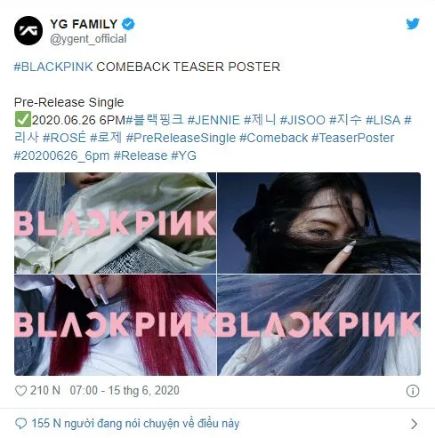Click the #JISOO hashtag
Image resolution: width=435 pixels, height=438 pixels.
[302, 120]
